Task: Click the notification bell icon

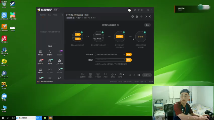Action: [146, 16]
